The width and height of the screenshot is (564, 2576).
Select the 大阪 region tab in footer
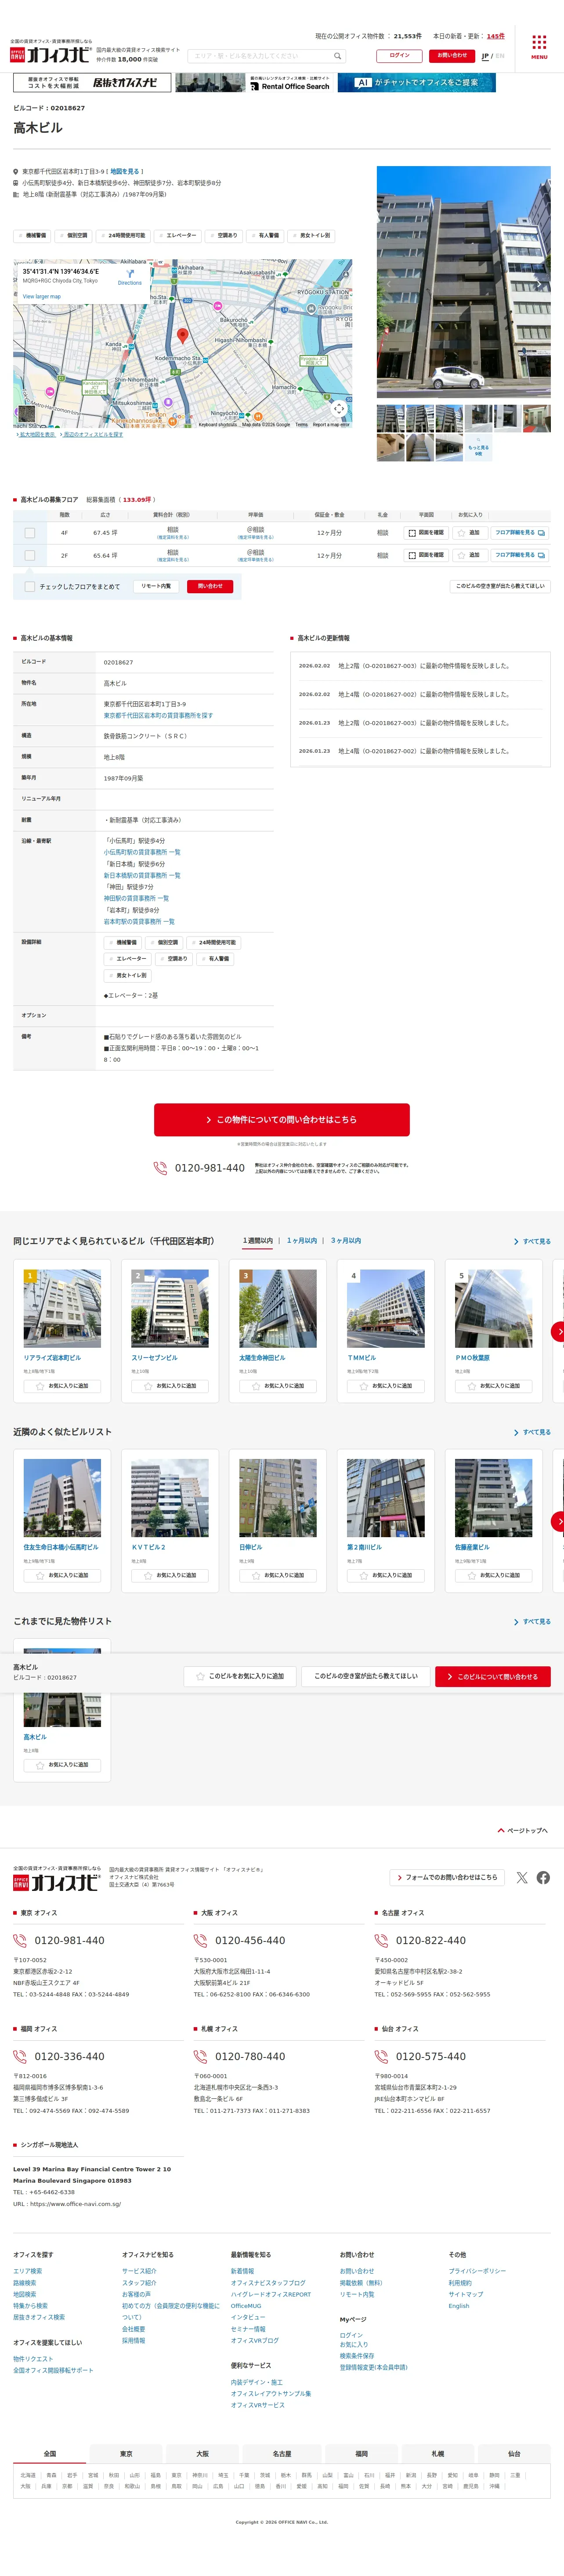click(x=202, y=2453)
